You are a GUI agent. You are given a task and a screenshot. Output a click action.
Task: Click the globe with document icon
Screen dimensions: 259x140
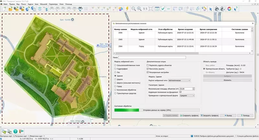point(33,9)
